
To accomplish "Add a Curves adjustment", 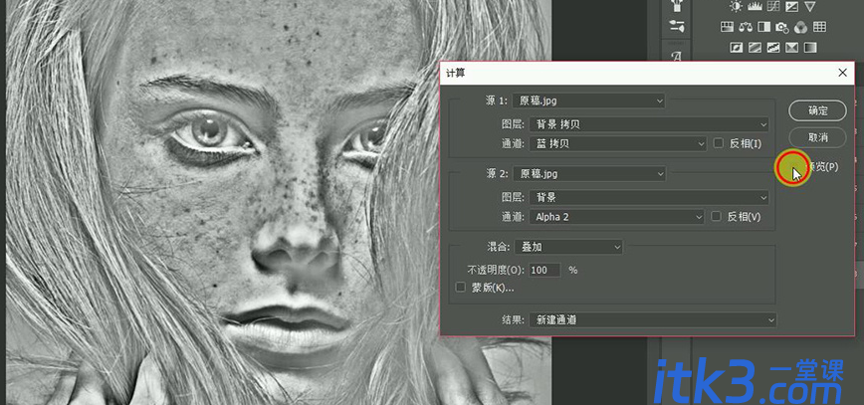I will coord(773,7).
